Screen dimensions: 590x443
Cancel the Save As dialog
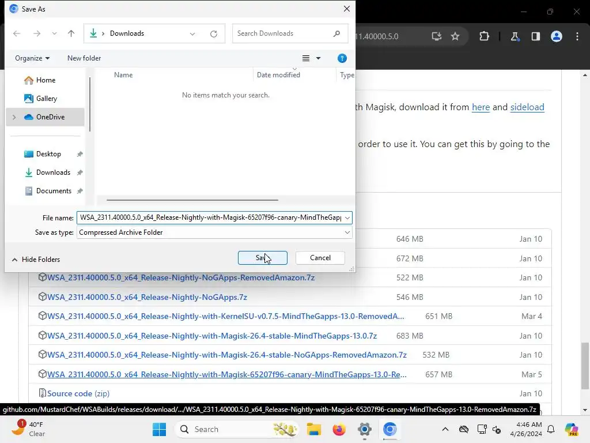[x=320, y=258]
